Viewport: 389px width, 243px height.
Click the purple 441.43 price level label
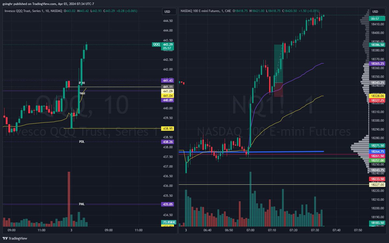tap(168, 80)
